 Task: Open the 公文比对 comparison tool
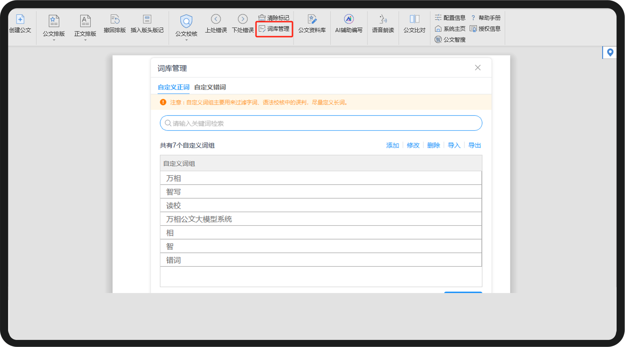(414, 24)
